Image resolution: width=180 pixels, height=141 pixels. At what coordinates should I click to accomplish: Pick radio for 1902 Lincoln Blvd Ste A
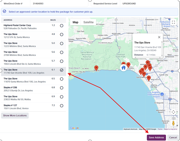(x=62, y=61)
